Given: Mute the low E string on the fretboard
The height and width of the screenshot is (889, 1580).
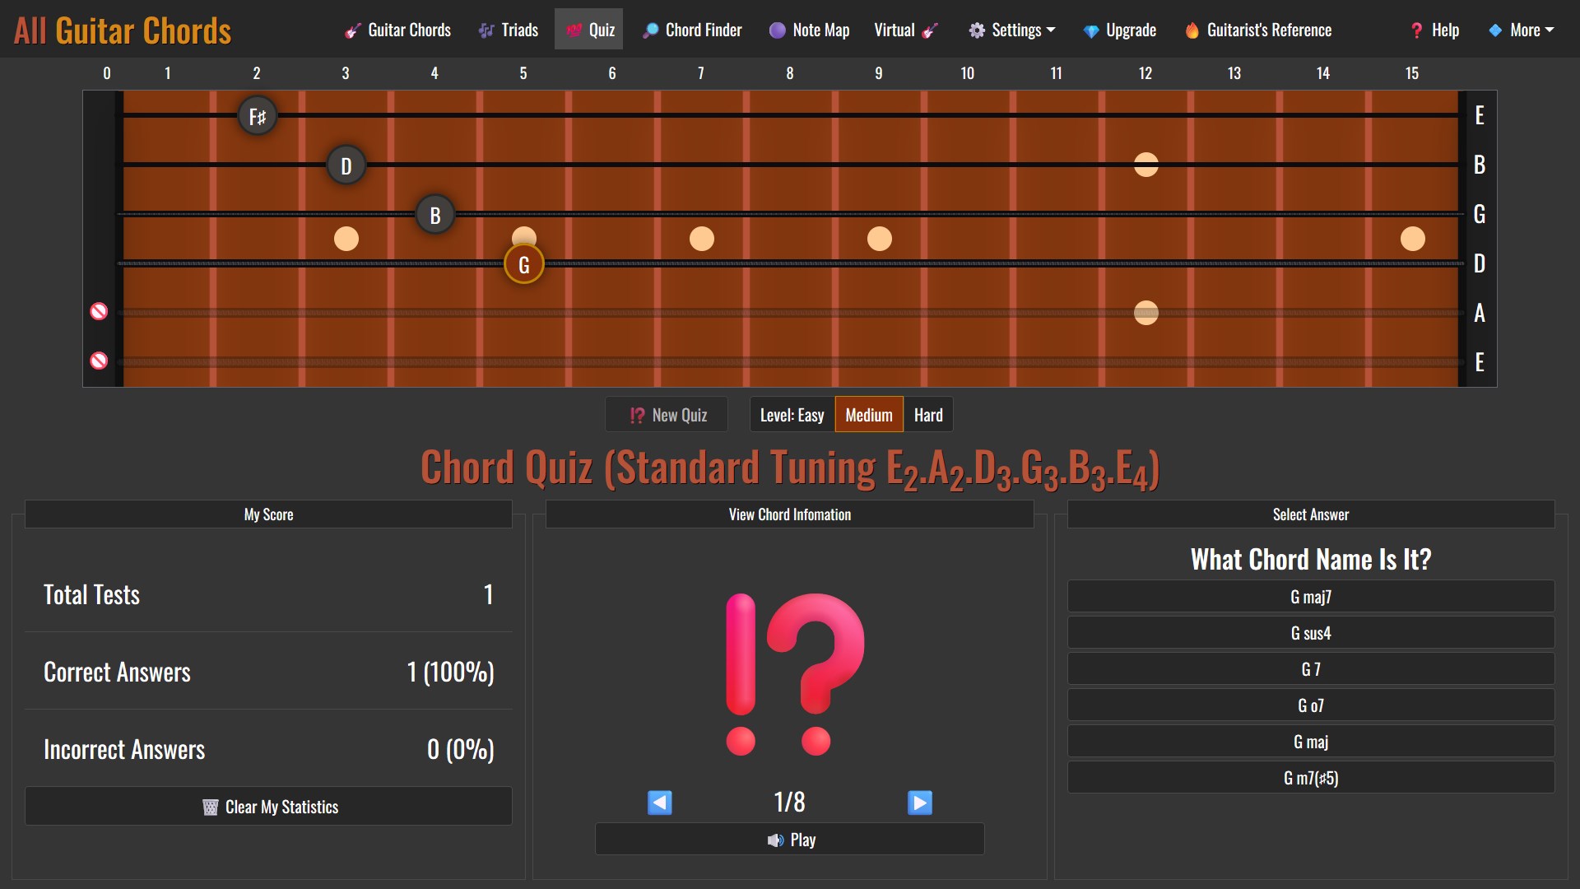Looking at the screenshot, I should point(99,360).
